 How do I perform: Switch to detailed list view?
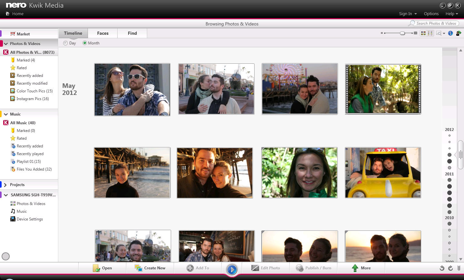[x=430, y=33]
